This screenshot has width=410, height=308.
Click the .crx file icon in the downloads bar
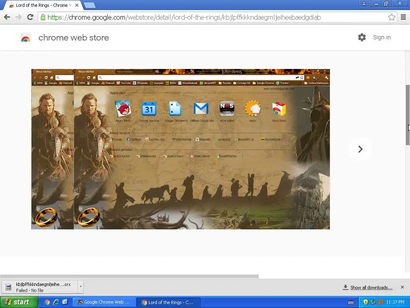[8, 287]
